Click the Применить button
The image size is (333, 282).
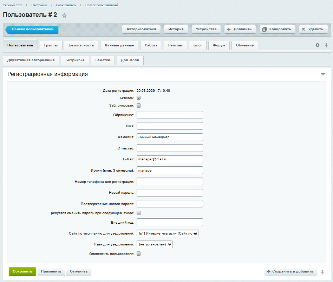51,271
